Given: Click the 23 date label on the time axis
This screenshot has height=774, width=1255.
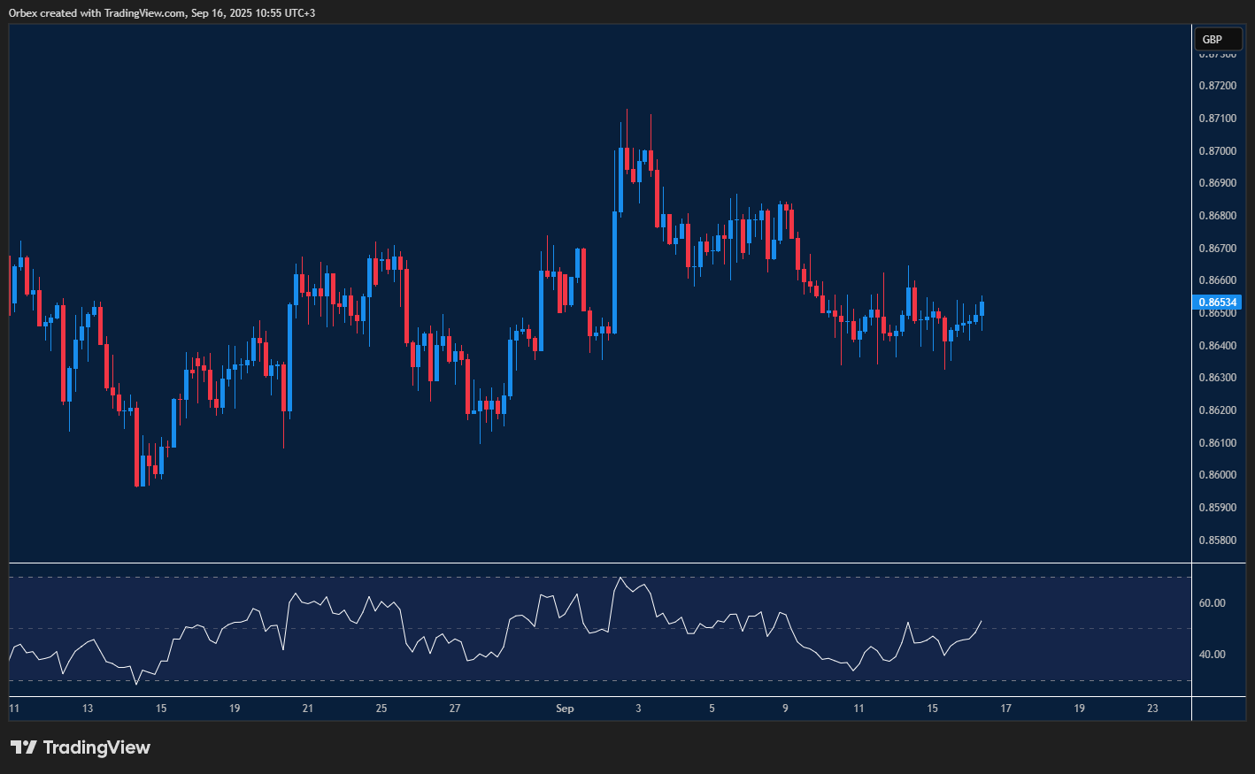Looking at the screenshot, I should 1152,709.
